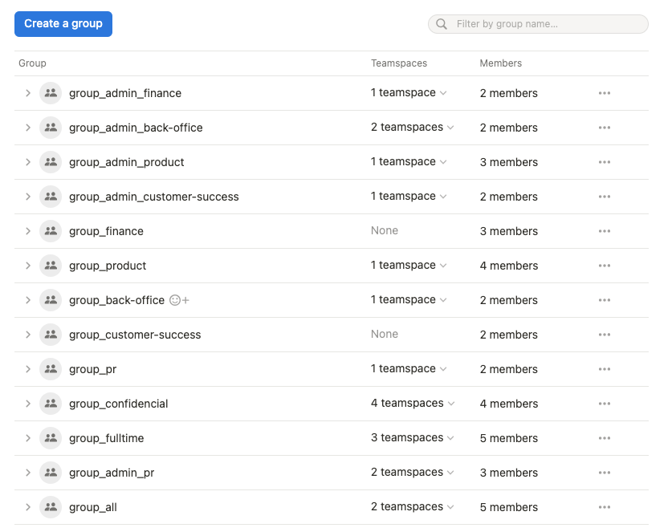
Task: Click the Teamspaces column header
Action: (399, 63)
